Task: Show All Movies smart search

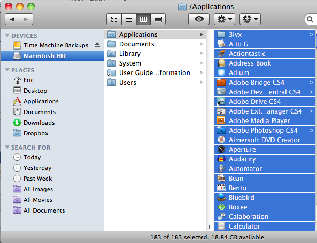Action: coord(52,200)
